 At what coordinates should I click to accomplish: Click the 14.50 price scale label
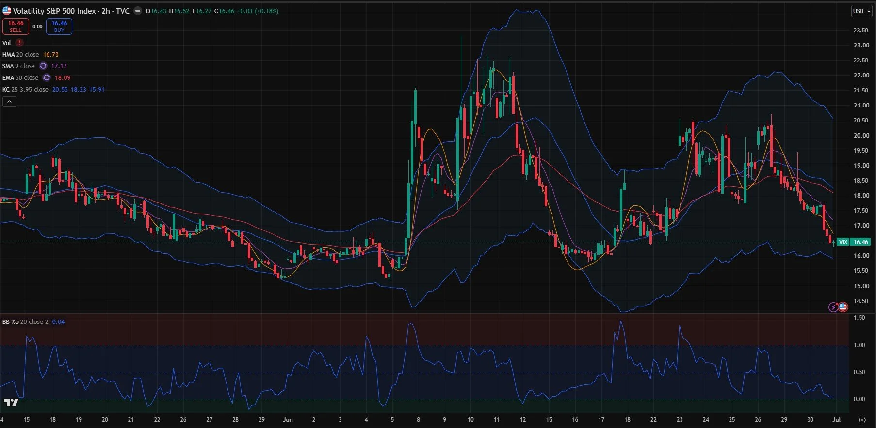tap(861, 301)
